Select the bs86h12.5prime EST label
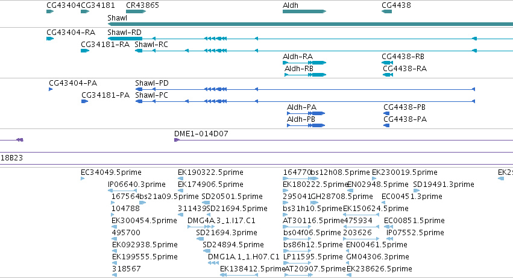513x278 pixels. coord(313,245)
